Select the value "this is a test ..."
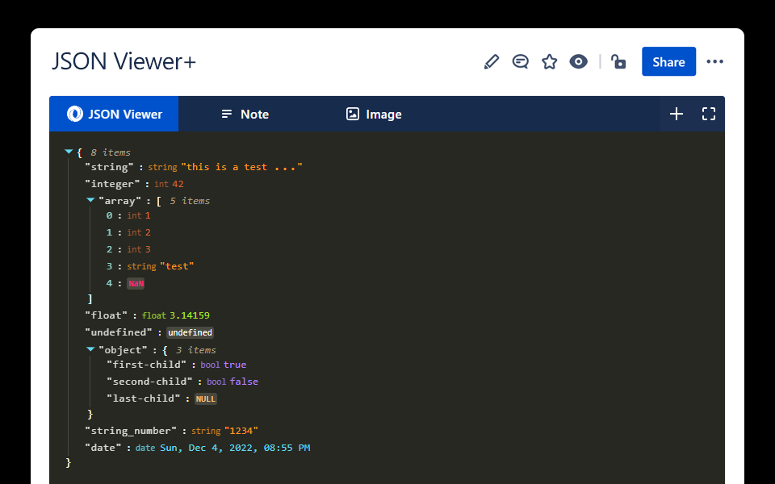The image size is (775, 484). coord(241,167)
